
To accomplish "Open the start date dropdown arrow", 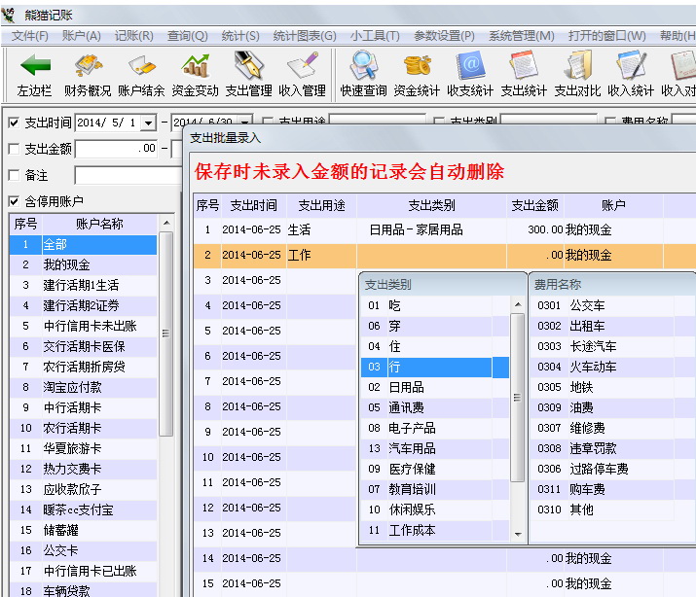I will 148,123.
